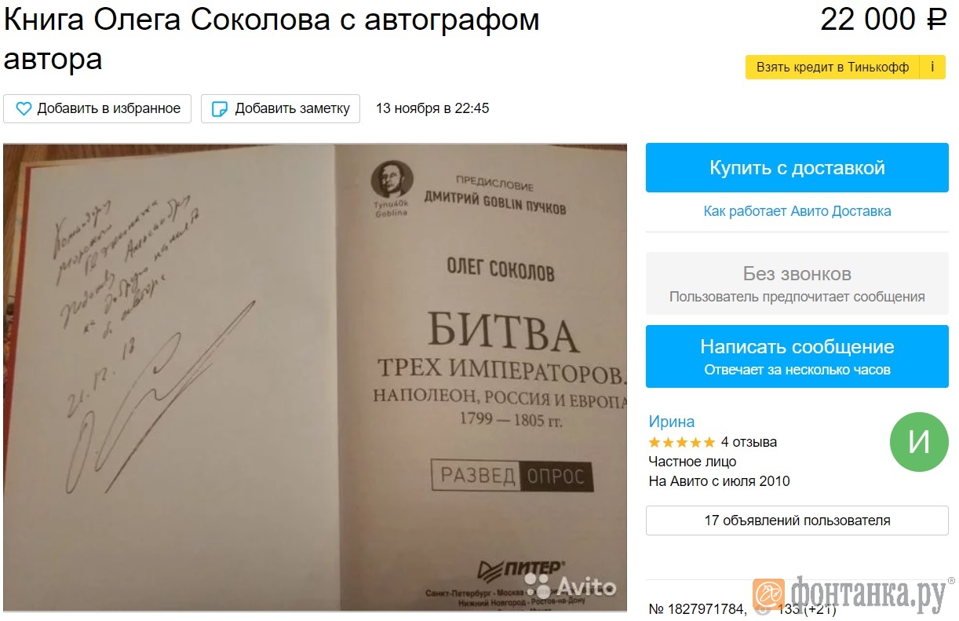Viewport: 959px width, 621px height.
Task: Open the 4 отзыва reviews link
Action: pyautogui.click(x=749, y=442)
